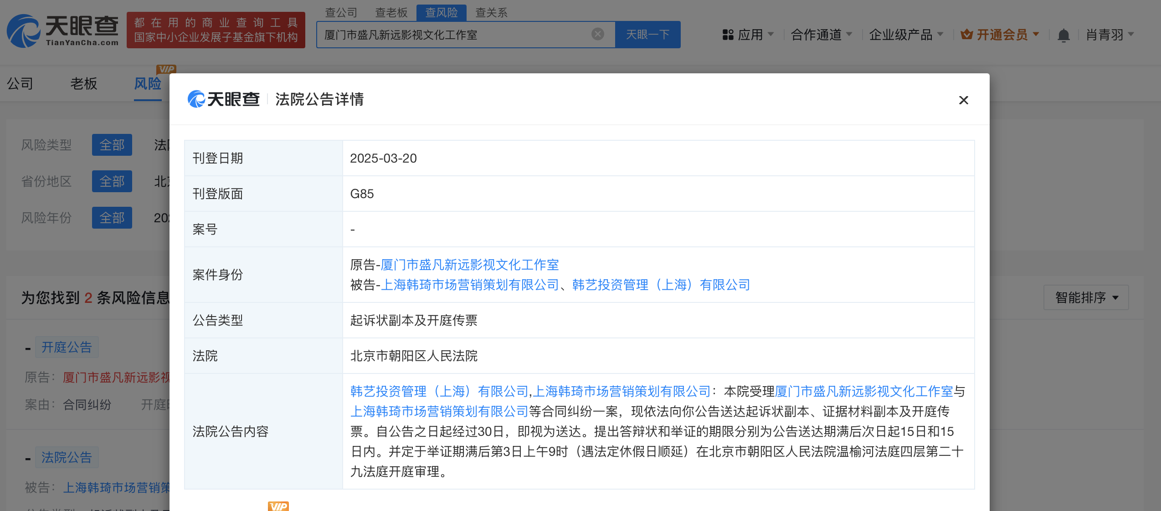The width and height of the screenshot is (1161, 511).
Task: Click the red promotional banner in header
Action: click(216, 30)
